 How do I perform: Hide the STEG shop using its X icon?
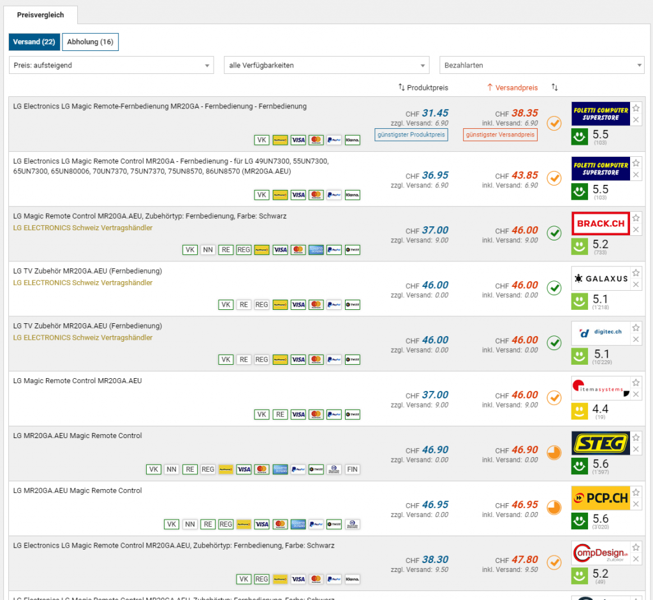click(636, 450)
